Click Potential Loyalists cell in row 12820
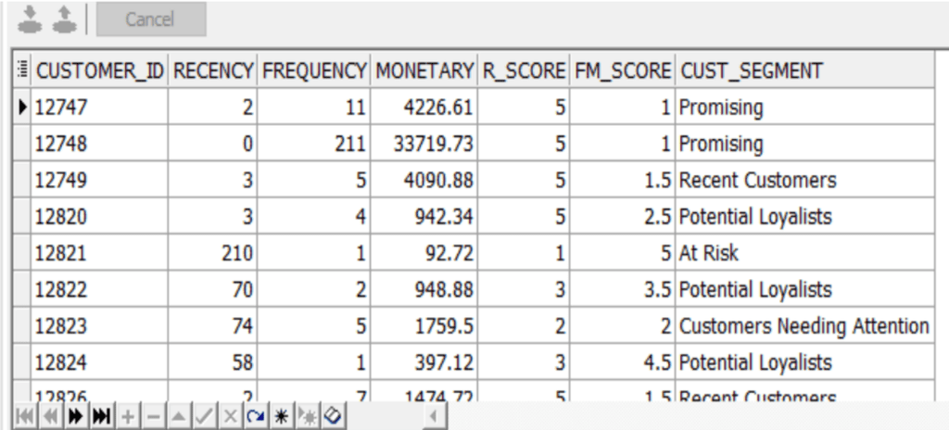This screenshot has height=430, width=949. pyautogui.click(x=805, y=216)
